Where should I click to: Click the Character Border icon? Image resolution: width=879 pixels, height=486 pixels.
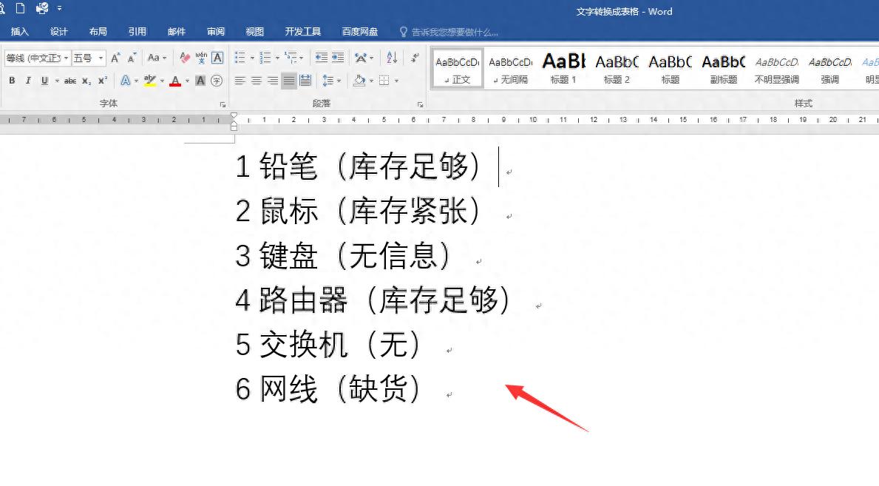pyautogui.click(x=217, y=57)
